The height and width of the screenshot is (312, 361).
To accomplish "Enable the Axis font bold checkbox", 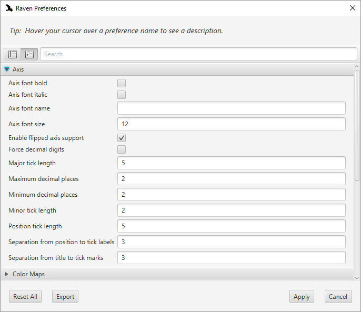I will point(122,83).
